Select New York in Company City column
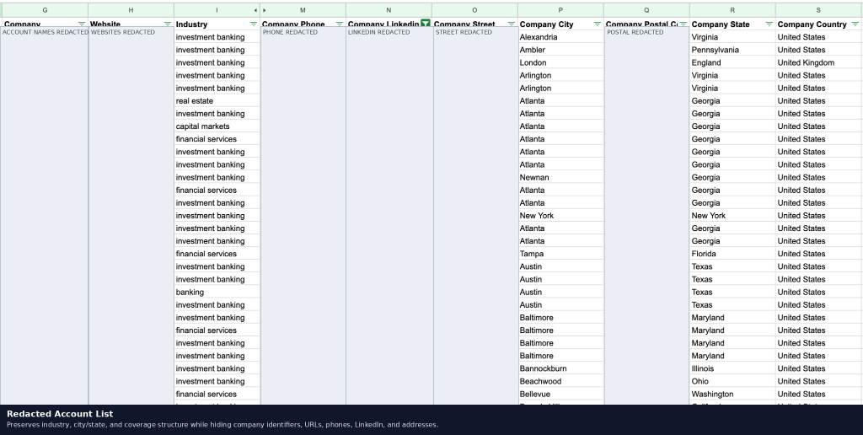863x435 pixels. coord(560,215)
